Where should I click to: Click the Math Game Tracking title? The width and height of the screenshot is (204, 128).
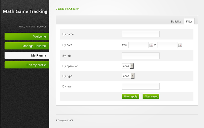click(25, 11)
